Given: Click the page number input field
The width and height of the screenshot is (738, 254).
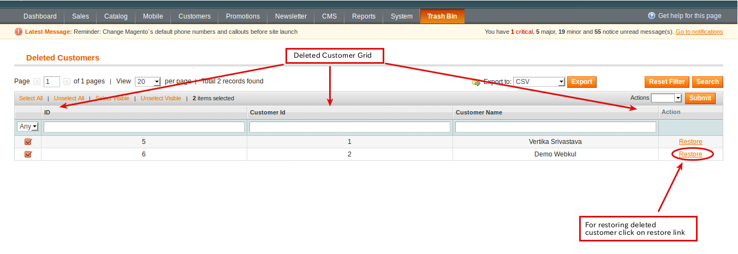Looking at the screenshot, I should pyautogui.click(x=52, y=82).
